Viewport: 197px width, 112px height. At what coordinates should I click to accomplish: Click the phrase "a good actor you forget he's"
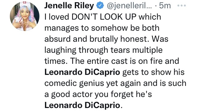[x=98, y=94]
